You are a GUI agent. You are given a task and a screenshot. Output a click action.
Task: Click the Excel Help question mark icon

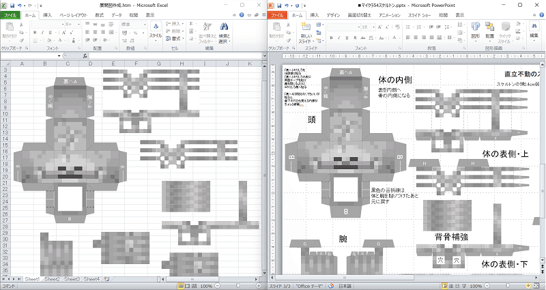click(x=242, y=15)
